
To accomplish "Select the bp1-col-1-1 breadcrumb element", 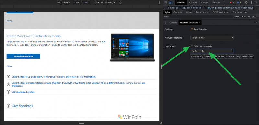I will 187,8.
